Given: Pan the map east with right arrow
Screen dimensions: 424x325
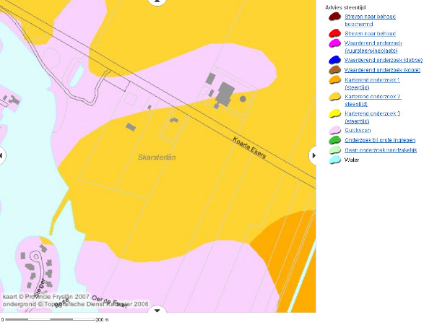Looking at the screenshot, I should tap(313, 155).
